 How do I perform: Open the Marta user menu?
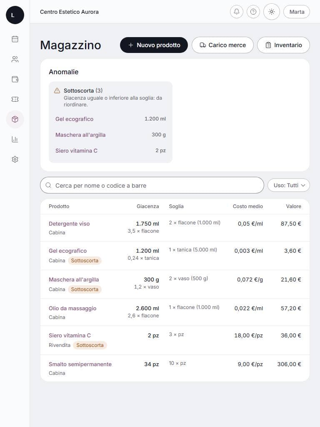coord(297,12)
